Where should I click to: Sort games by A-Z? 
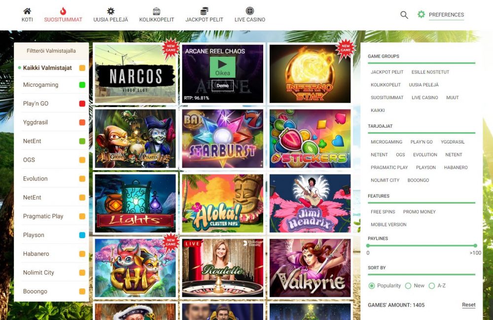click(x=432, y=286)
